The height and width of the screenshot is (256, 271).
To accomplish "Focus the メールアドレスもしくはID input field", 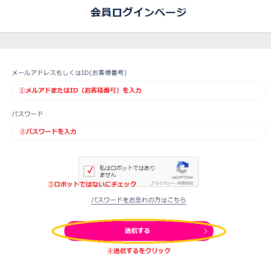I will 138,90.
